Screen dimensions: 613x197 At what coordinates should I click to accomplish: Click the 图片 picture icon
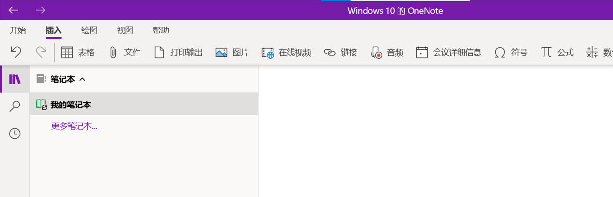pos(221,53)
